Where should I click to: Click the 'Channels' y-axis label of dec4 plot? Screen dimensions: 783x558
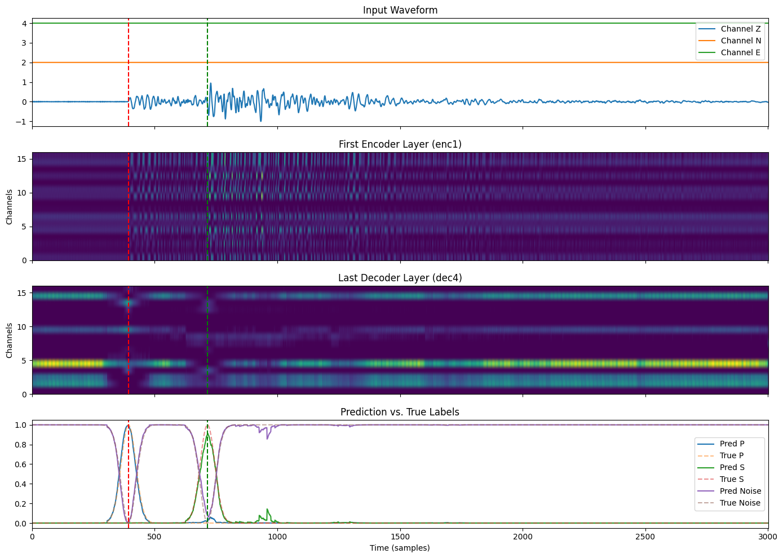click(10, 340)
